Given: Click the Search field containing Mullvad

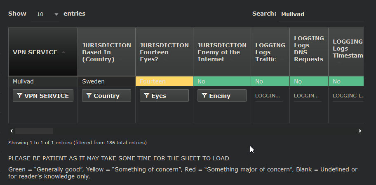Looking at the screenshot, I should coord(321,14).
